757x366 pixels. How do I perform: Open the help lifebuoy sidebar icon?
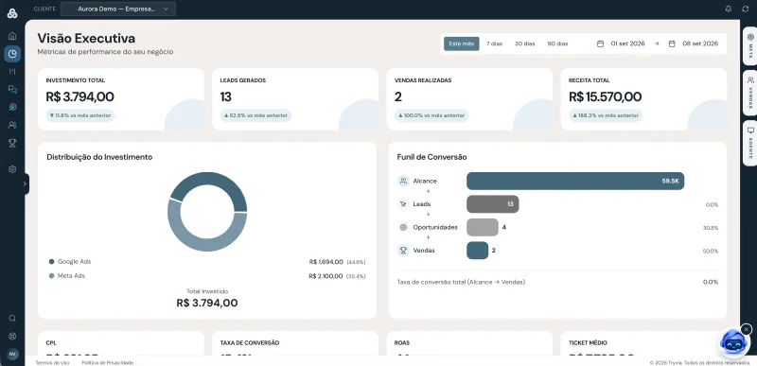click(12, 336)
